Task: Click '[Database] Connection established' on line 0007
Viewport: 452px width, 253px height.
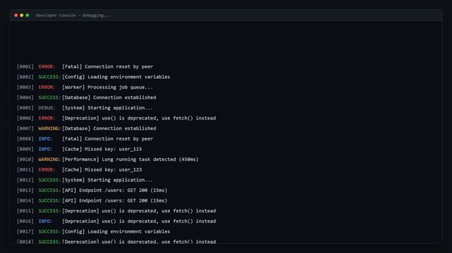Action: tap(109, 129)
